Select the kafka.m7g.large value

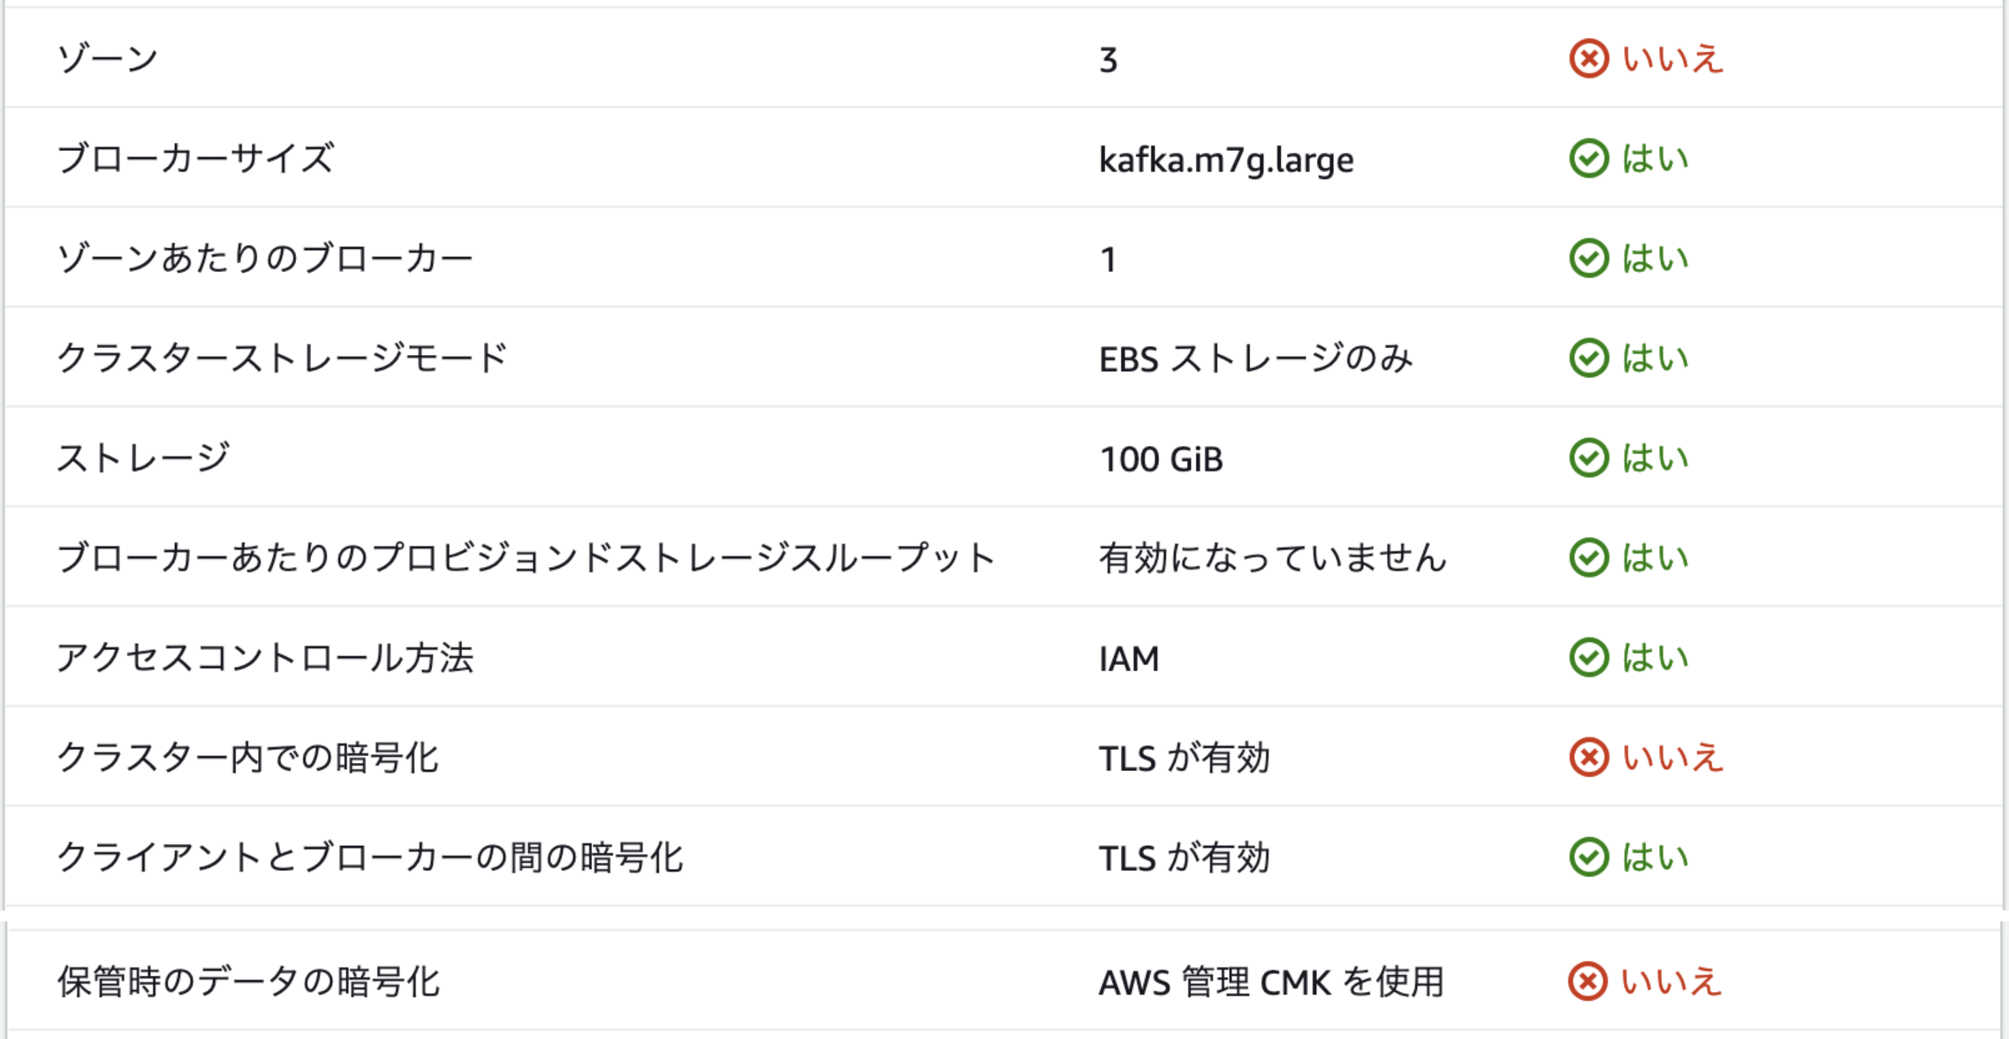(x=1226, y=160)
